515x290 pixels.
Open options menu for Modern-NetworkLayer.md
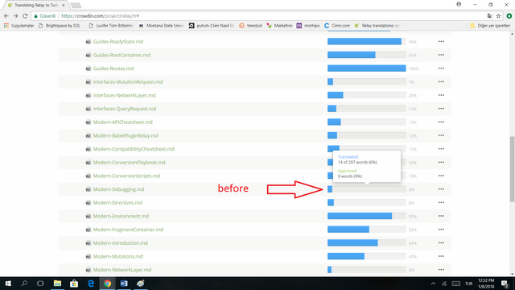441,270
